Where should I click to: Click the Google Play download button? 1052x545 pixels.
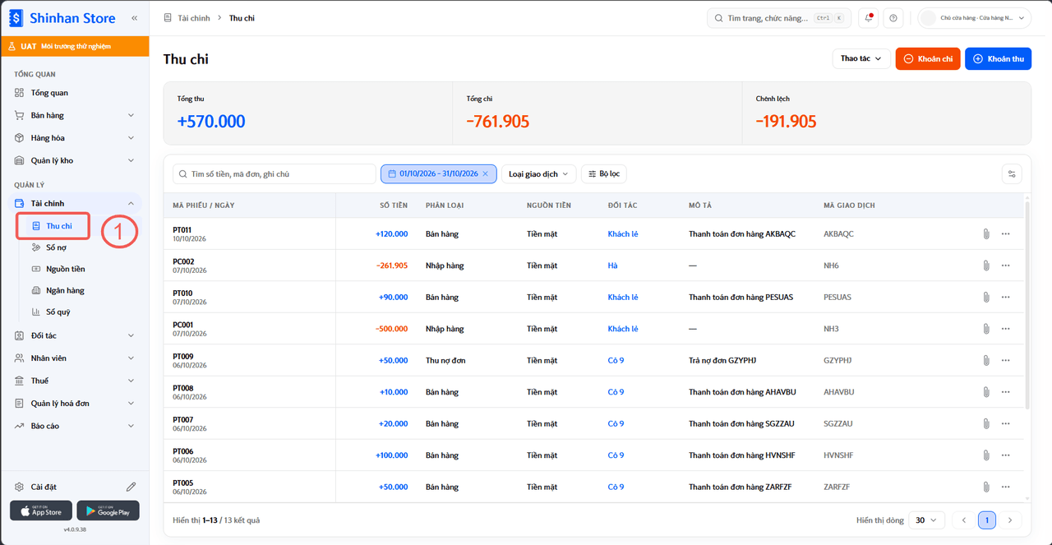pyautogui.click(x=108, y=510)
